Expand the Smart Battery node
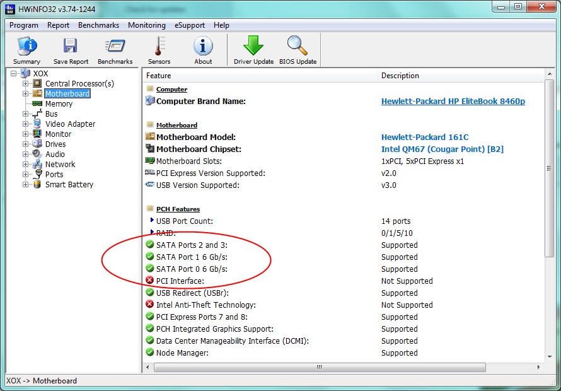The width and height of the screenshot is (561, 391). click(x=25, y=184)
